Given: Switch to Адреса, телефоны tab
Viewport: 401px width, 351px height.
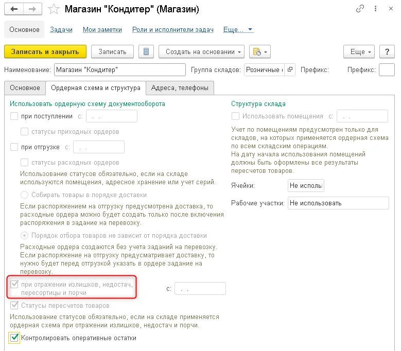Looking at the screenshot, I should pyautogui.click(x=180, y=88).
